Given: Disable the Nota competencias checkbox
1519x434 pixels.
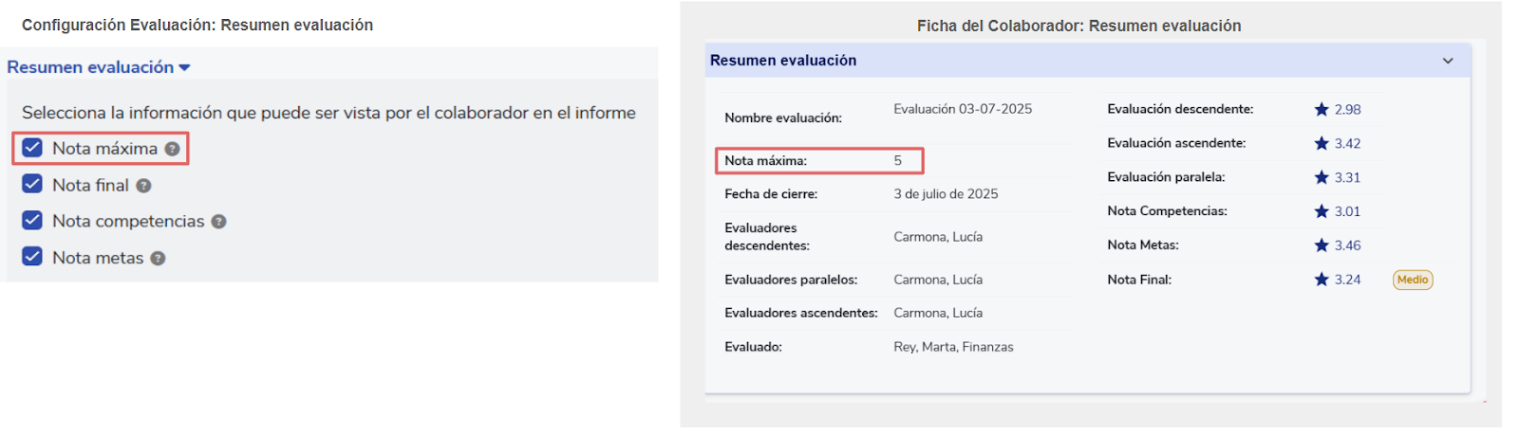Looking at the screenshot, I should 32,220.
